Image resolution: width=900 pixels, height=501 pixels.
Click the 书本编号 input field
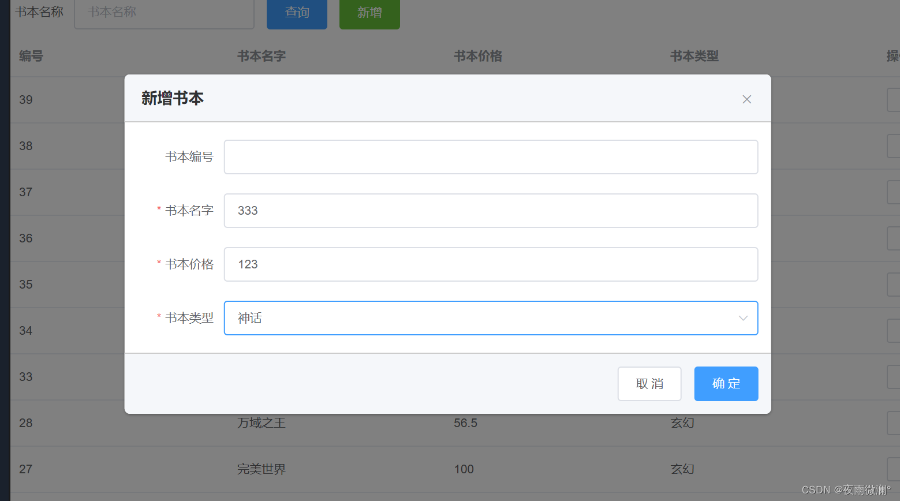491,157
